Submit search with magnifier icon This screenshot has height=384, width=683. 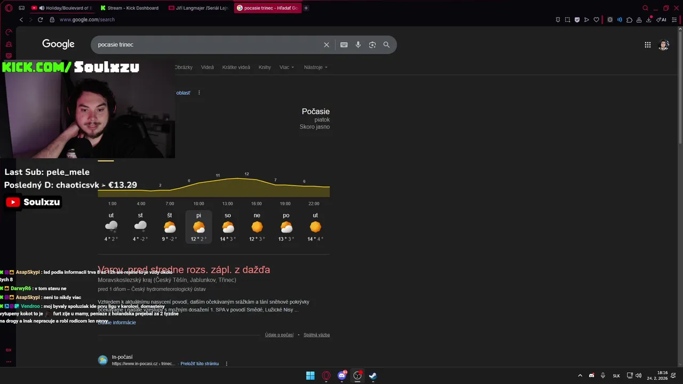point(386,45)
